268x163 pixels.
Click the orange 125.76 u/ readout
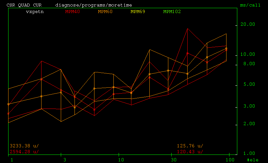pos(190,146)
